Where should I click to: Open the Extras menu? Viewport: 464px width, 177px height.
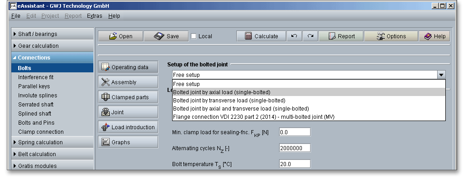click(94, 16)
